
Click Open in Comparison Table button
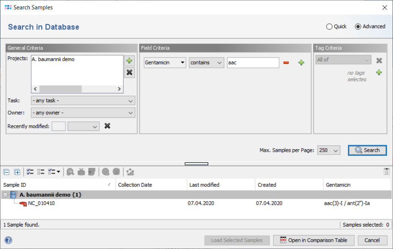click(x=313, y=240)
